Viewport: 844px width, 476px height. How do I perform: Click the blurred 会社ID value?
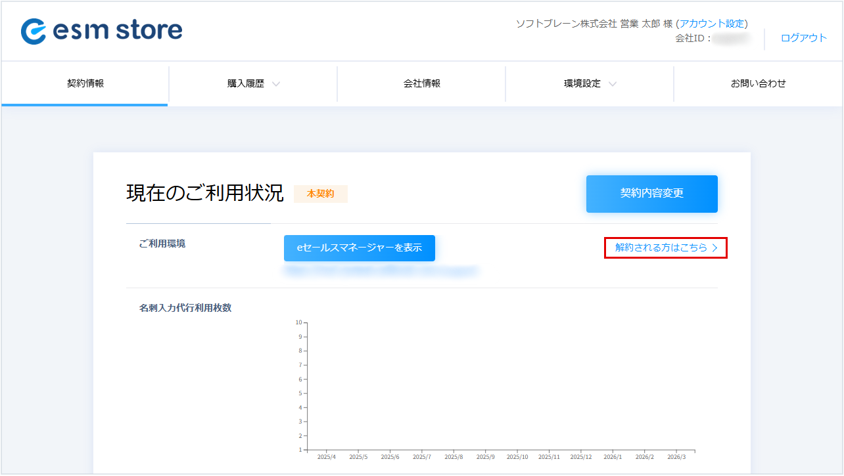(732, 39)
